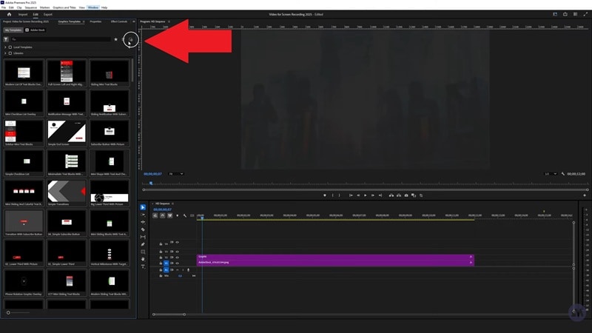Click the Comparison View icon
This screenshot has height=333, width=592.
(414, 195)
